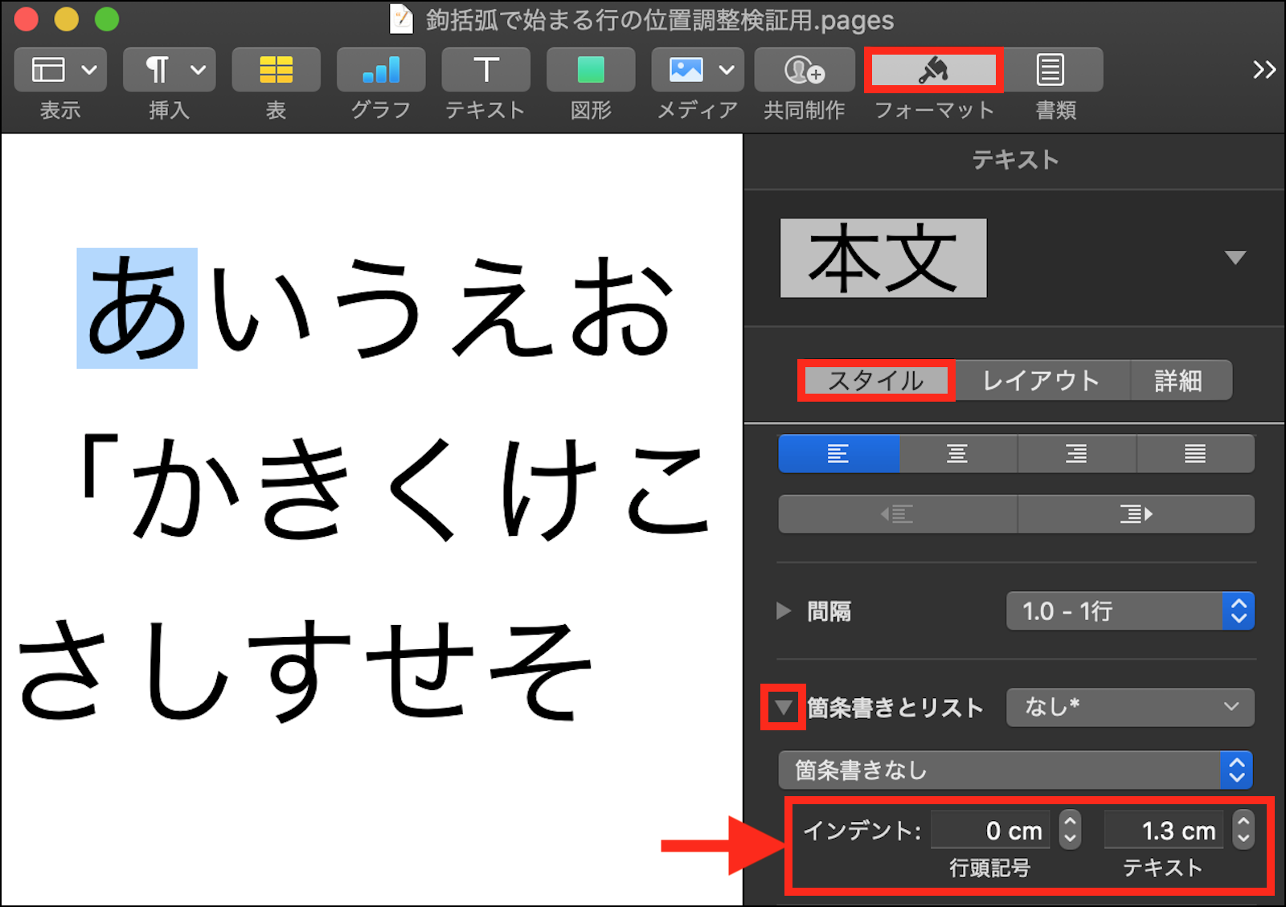Add a shape with the 図形 icon
The height and width of the screenshot is (907, 1286).
[x=590, y=70]
